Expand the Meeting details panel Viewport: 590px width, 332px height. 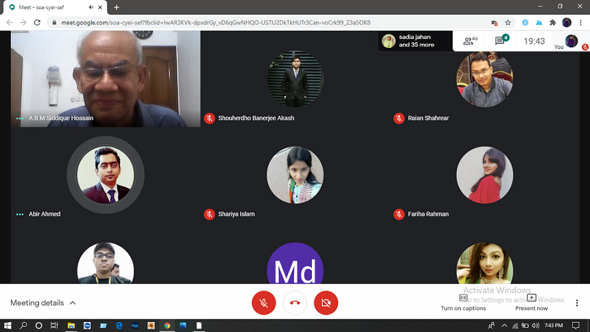pyautogui.click(x=43, y=303)
